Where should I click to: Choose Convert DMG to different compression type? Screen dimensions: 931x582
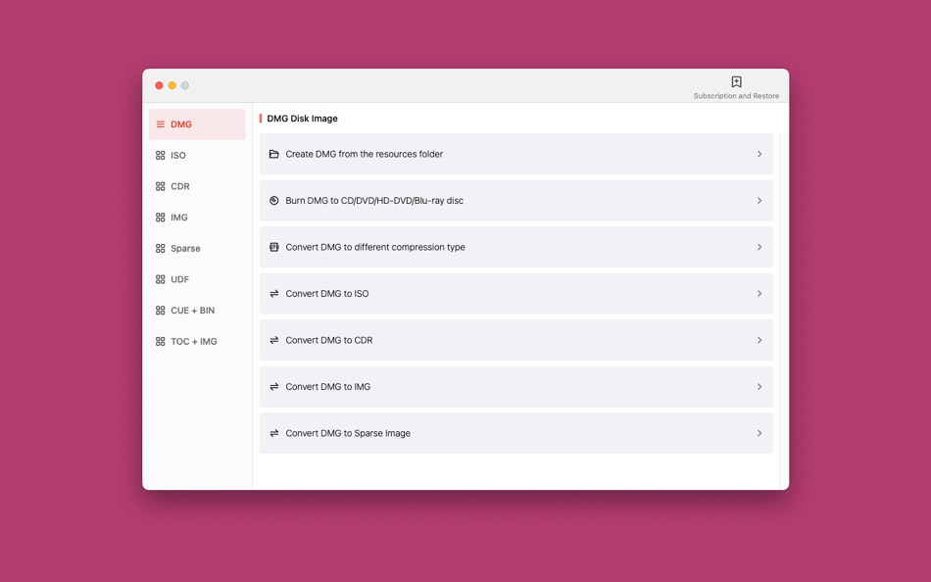(x=515, y=247)
